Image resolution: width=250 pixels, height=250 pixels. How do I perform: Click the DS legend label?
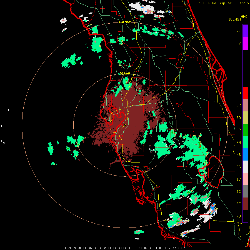tap(238, 167)
